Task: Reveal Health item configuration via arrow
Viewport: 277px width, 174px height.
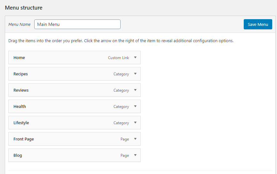Action: tap(135, 106)
